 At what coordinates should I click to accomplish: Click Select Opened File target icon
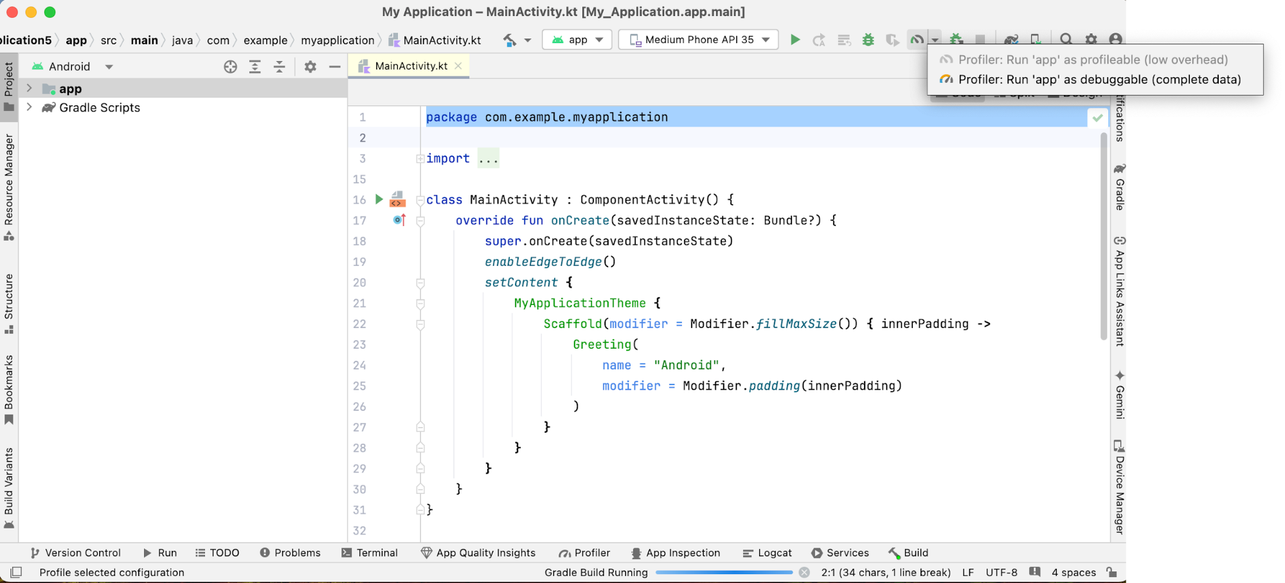point(230,67)
